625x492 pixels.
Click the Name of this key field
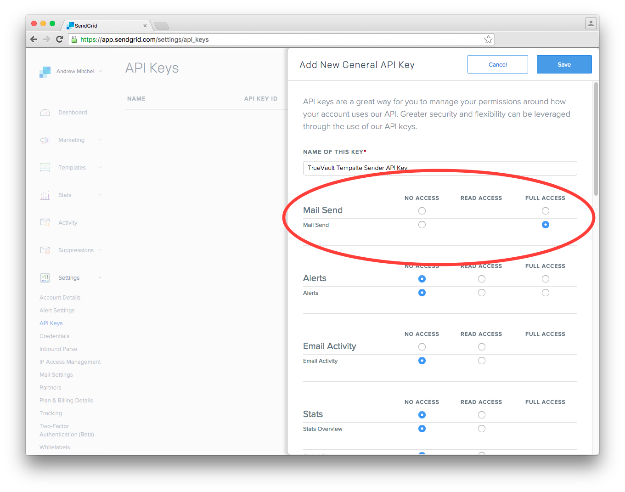tap(440, 168)
